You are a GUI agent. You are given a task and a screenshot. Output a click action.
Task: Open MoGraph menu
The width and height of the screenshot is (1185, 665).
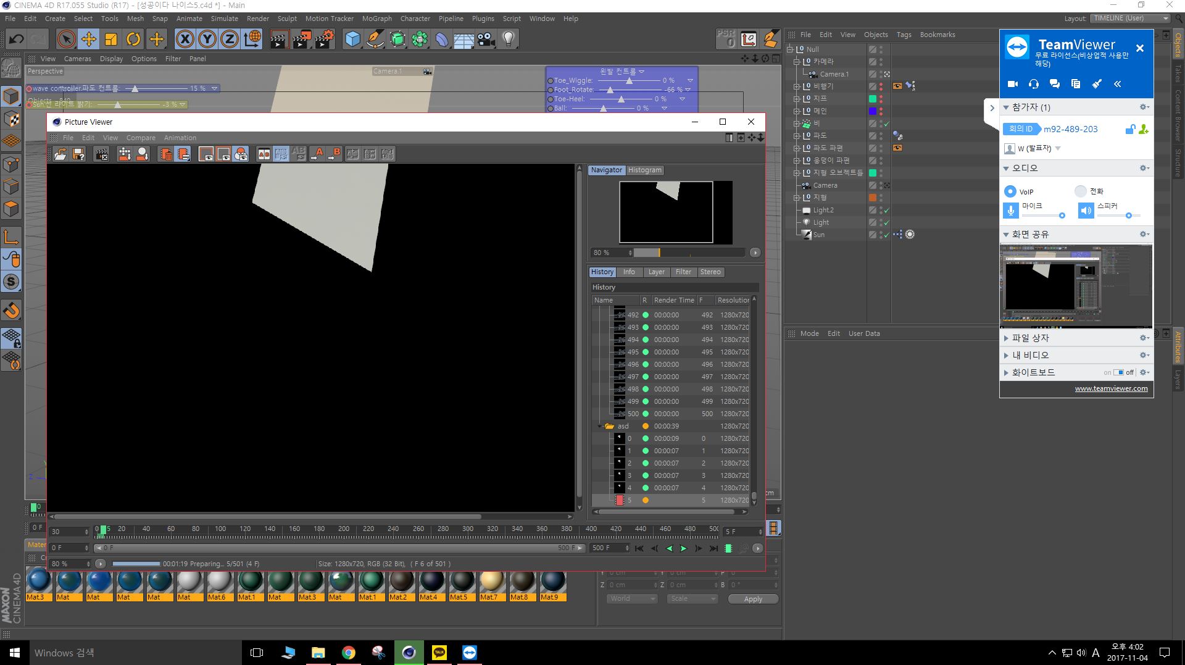376,19
